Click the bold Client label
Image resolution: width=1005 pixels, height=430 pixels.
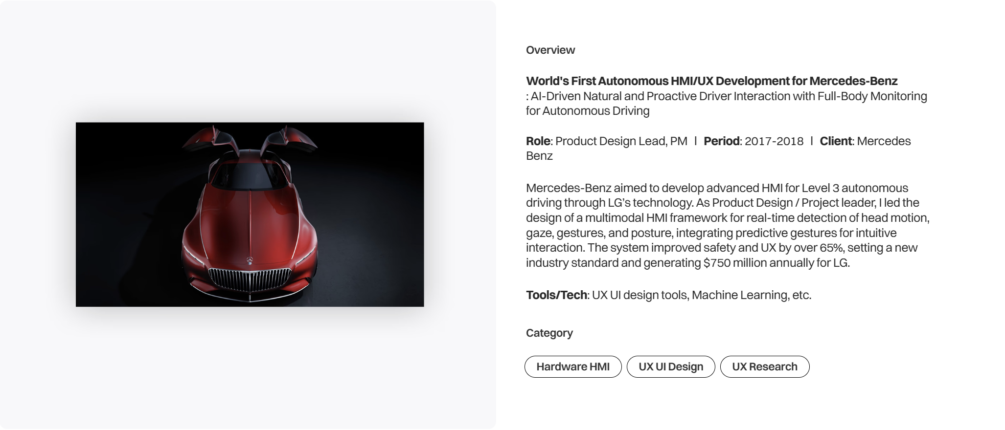pyautogui.click(x=836, y=141)
